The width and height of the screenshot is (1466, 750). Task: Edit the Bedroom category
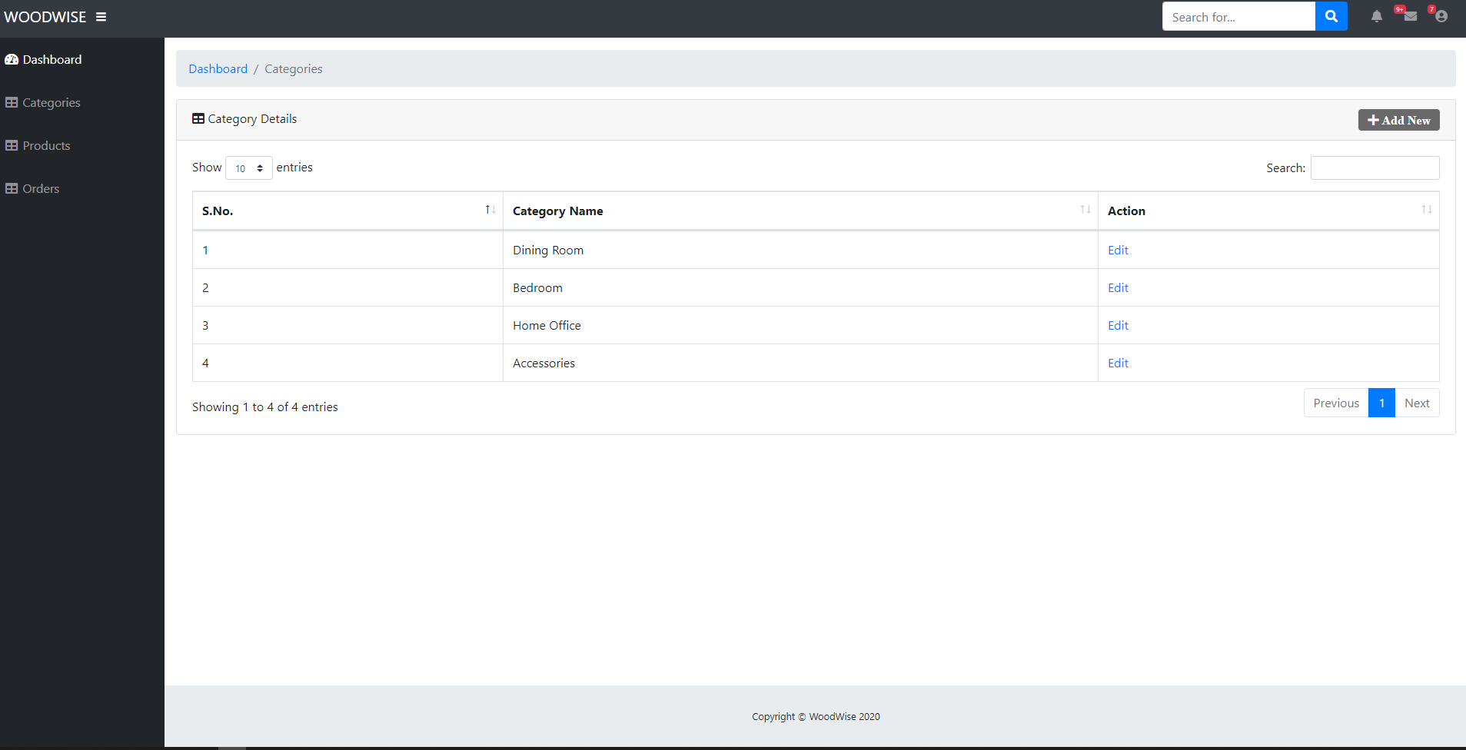(x=1118, y=288)
